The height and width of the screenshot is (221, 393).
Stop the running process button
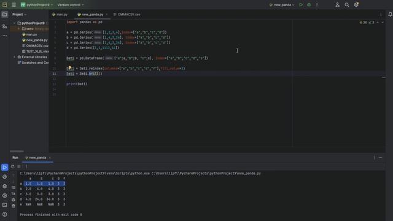point(19,166)
